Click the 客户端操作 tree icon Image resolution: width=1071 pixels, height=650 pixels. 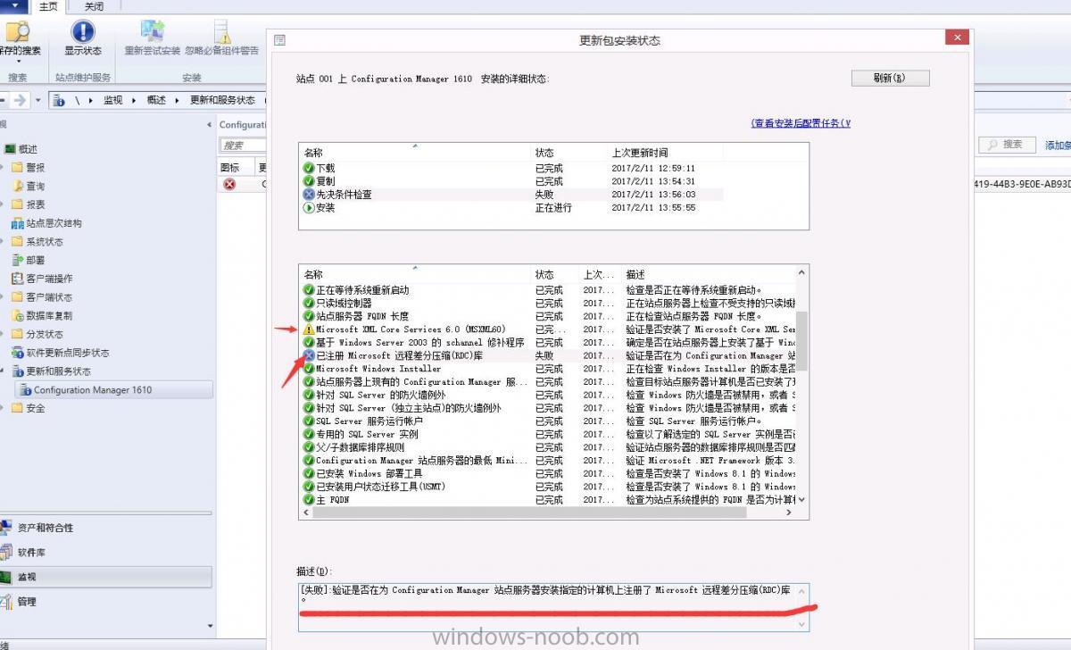click(x=18, y=279)
